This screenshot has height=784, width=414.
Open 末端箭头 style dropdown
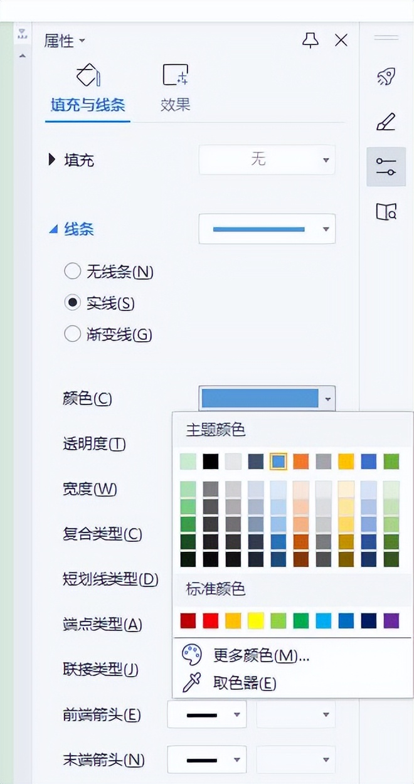(207, 760)
